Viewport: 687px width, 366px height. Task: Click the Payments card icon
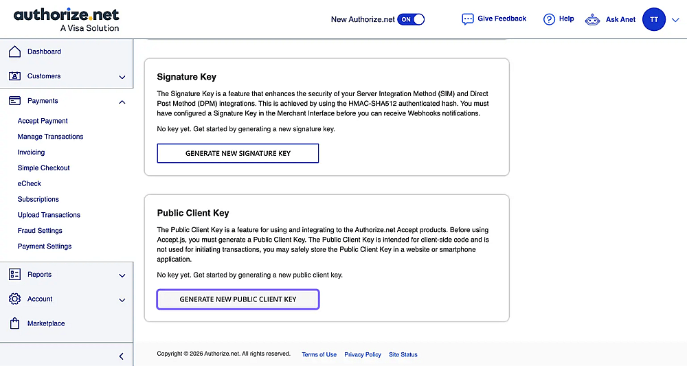click(x=14, y=101)
